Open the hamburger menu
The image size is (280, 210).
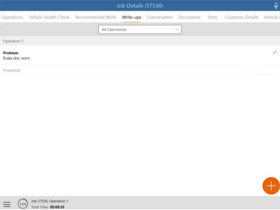click(7, 204)
